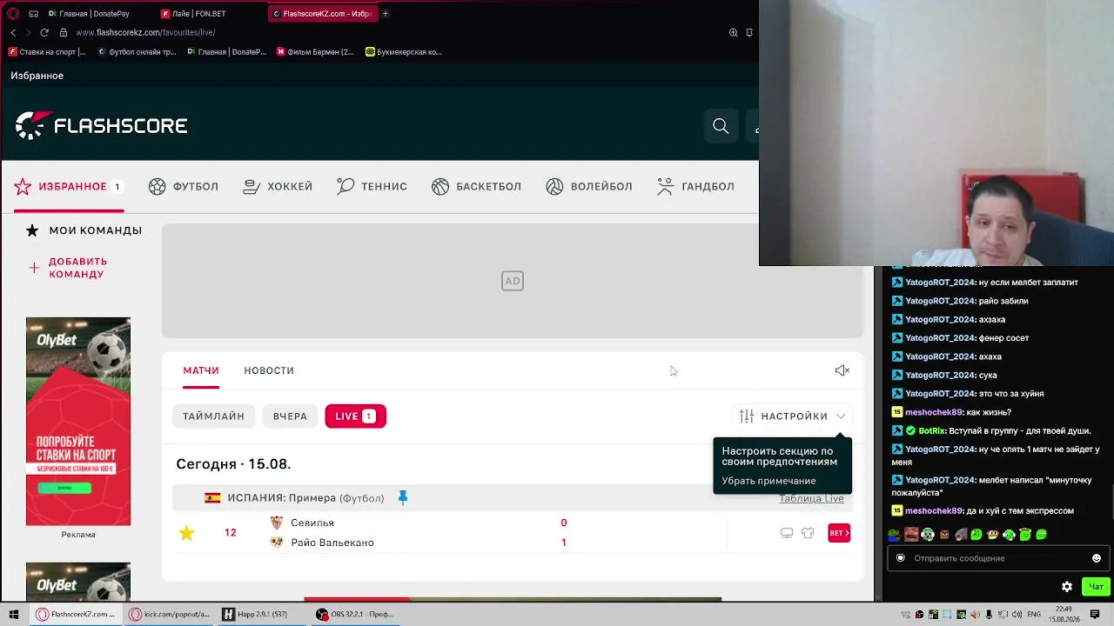
Task: Click the red BET button
Action: tap(839, 533)
